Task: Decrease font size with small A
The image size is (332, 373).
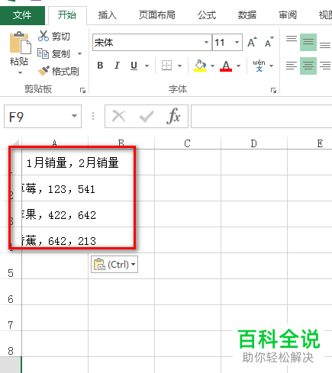Action: point(269,42)
